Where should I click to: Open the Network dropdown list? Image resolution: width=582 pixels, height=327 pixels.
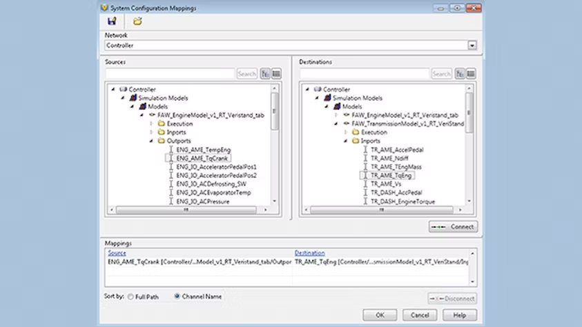coord(472,46)
